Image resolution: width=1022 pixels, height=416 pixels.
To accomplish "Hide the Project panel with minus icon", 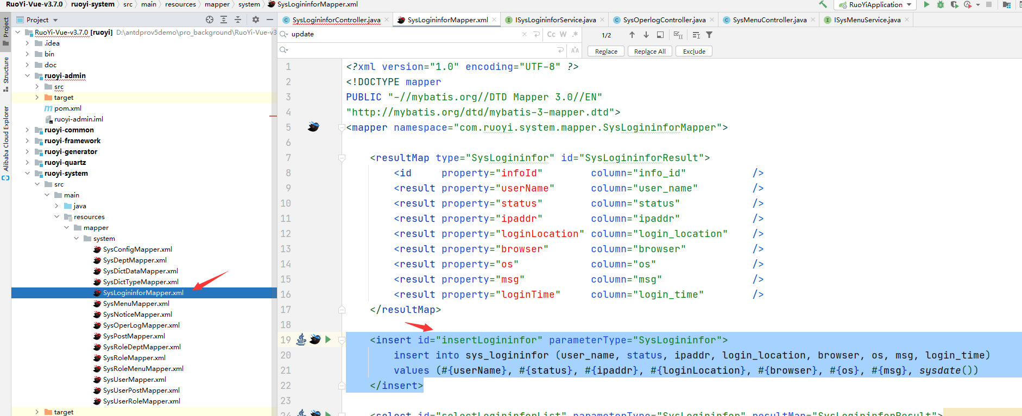I will [270, 20].
